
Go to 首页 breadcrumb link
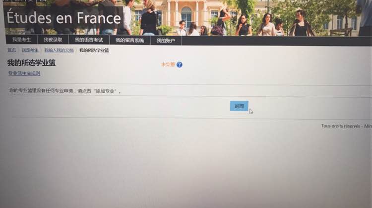point(11,50)
